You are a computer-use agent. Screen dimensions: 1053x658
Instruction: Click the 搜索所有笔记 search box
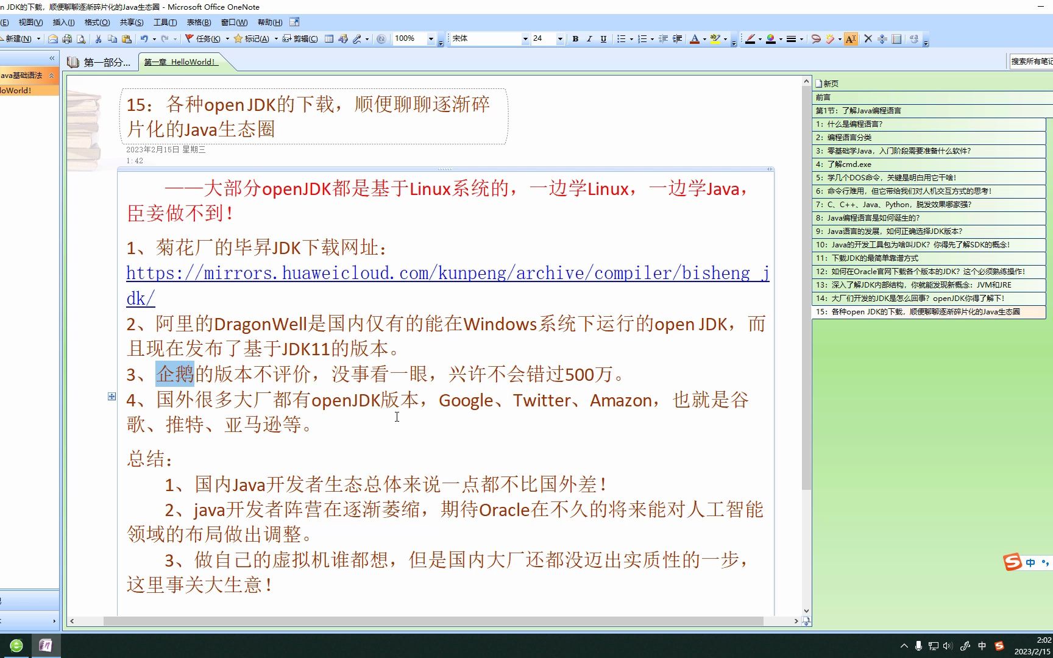coord(1031,62)
